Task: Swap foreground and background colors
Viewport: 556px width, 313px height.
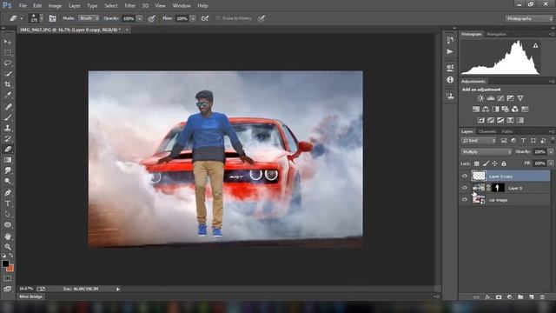Action: [x=11, y=255]
